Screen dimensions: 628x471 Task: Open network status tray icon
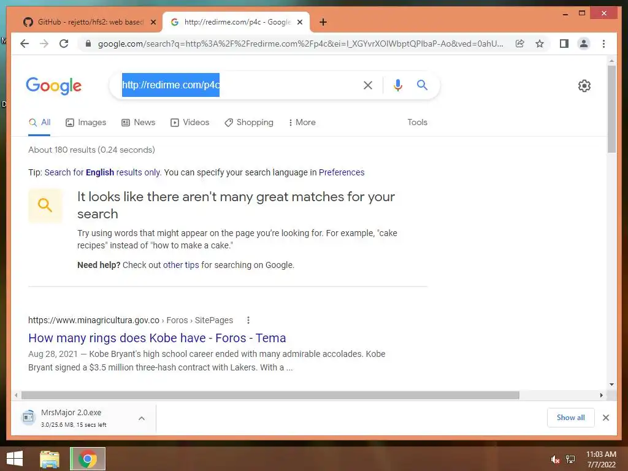[x=570, y=459]
